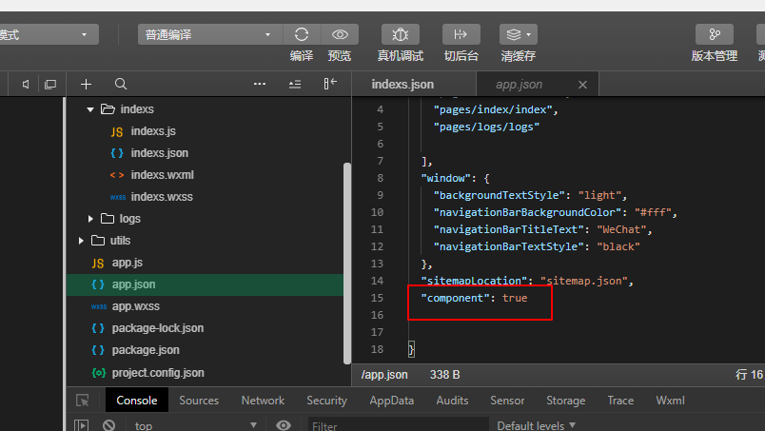This screenshot has width=765, height=431.
Task: Expand the utils folder
Action: click(81, 241)
